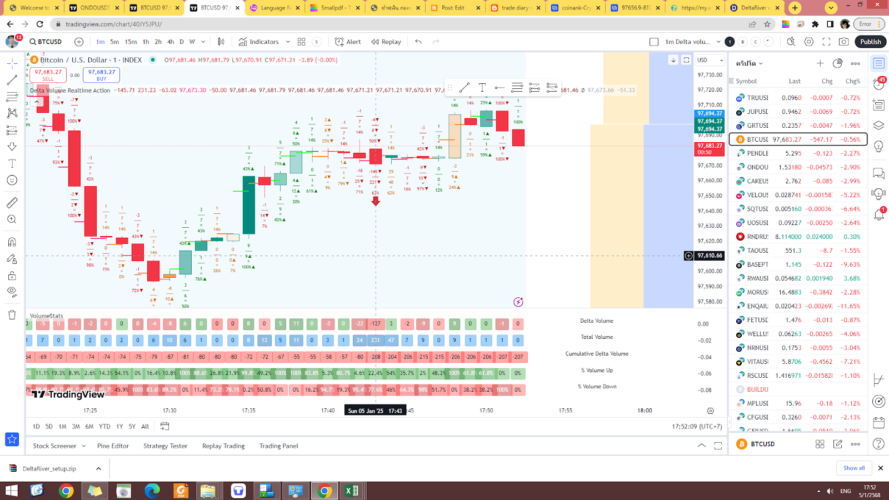Open DeltaRiver_setup.zip download options arrow
Image resolution: width=889 pixels, height=500 pixels.
point(98,468)
